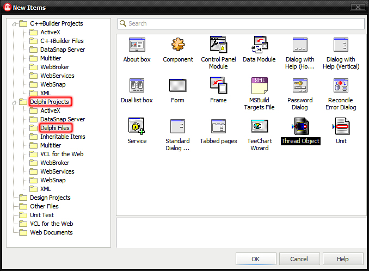Select WebBroker under C++Builder Projects
369x271 pixels.
[x=55, y=67]
